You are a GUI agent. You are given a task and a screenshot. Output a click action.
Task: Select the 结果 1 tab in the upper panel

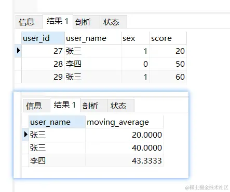coord(58,21)
